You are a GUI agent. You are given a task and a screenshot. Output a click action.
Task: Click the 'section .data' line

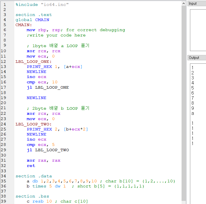point(34,176)
